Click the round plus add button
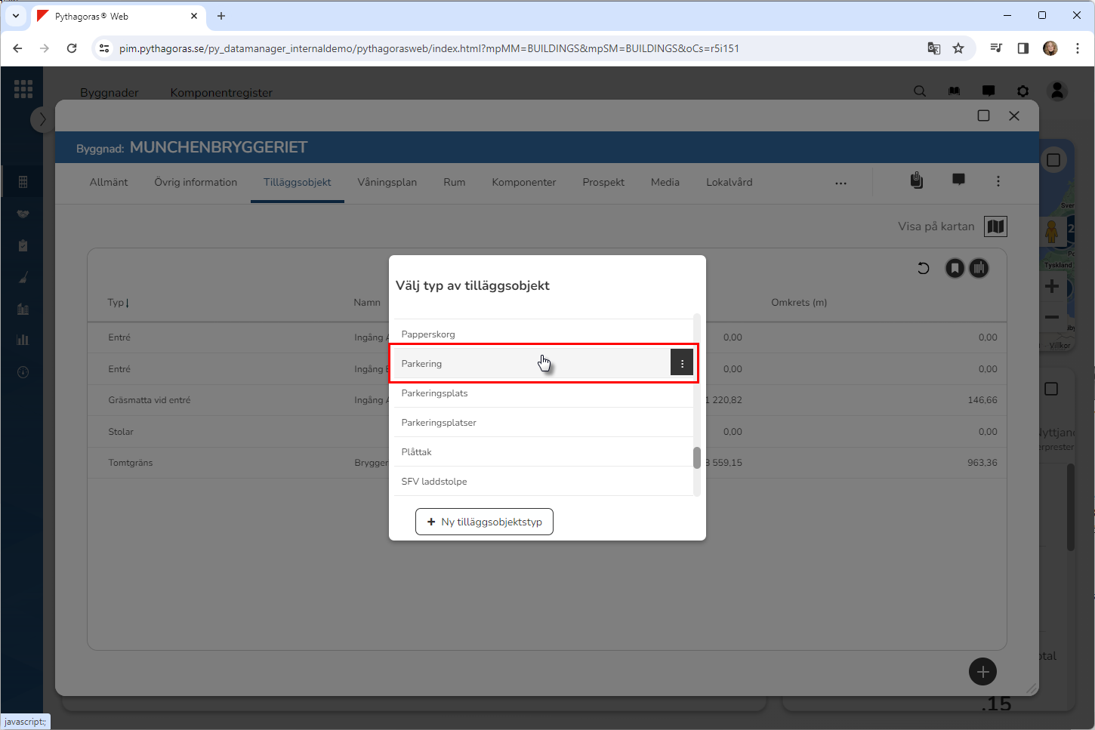This screenshot has width=1095, height=730. (x=982, y=671)
